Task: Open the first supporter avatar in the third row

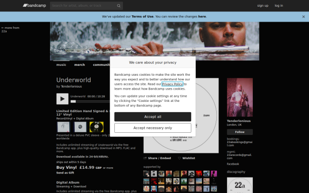Action: pyautogui.click(x=146, y=189)
